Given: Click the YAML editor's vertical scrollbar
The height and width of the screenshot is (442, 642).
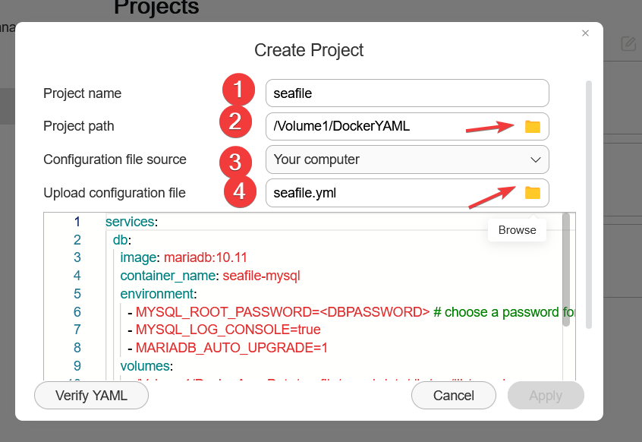Looking at the screenshot, I should (566, 270).
